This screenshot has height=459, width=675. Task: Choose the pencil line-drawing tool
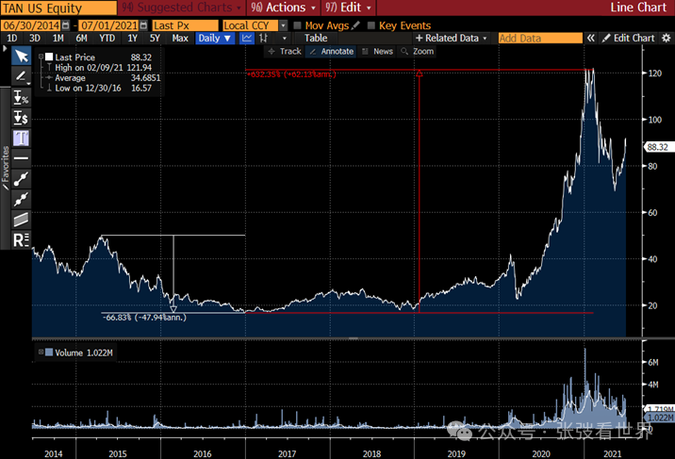coord(21,76)
